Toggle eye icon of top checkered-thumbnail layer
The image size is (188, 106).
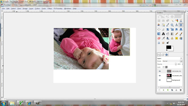pos(160,71)
